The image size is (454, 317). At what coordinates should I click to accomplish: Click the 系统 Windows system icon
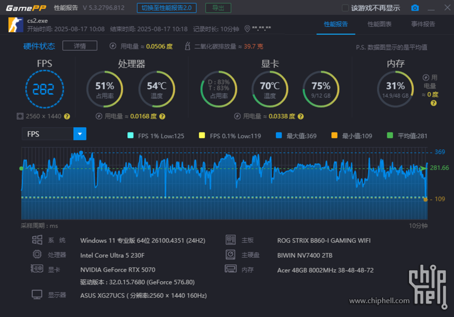(x=37, y=240)
